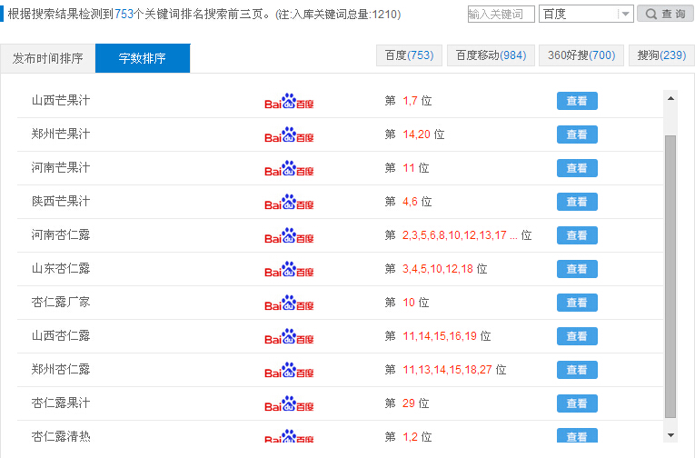Select the 百度移动(984) filter tab
Viewport: 695px width, 458px height.
[491, 55]
